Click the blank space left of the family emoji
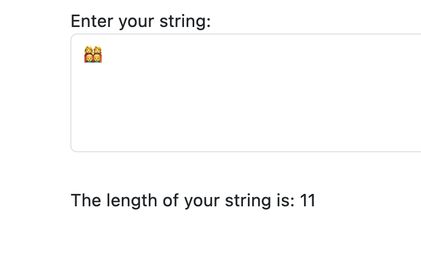The image size is (421, 256). click(77, 55)
